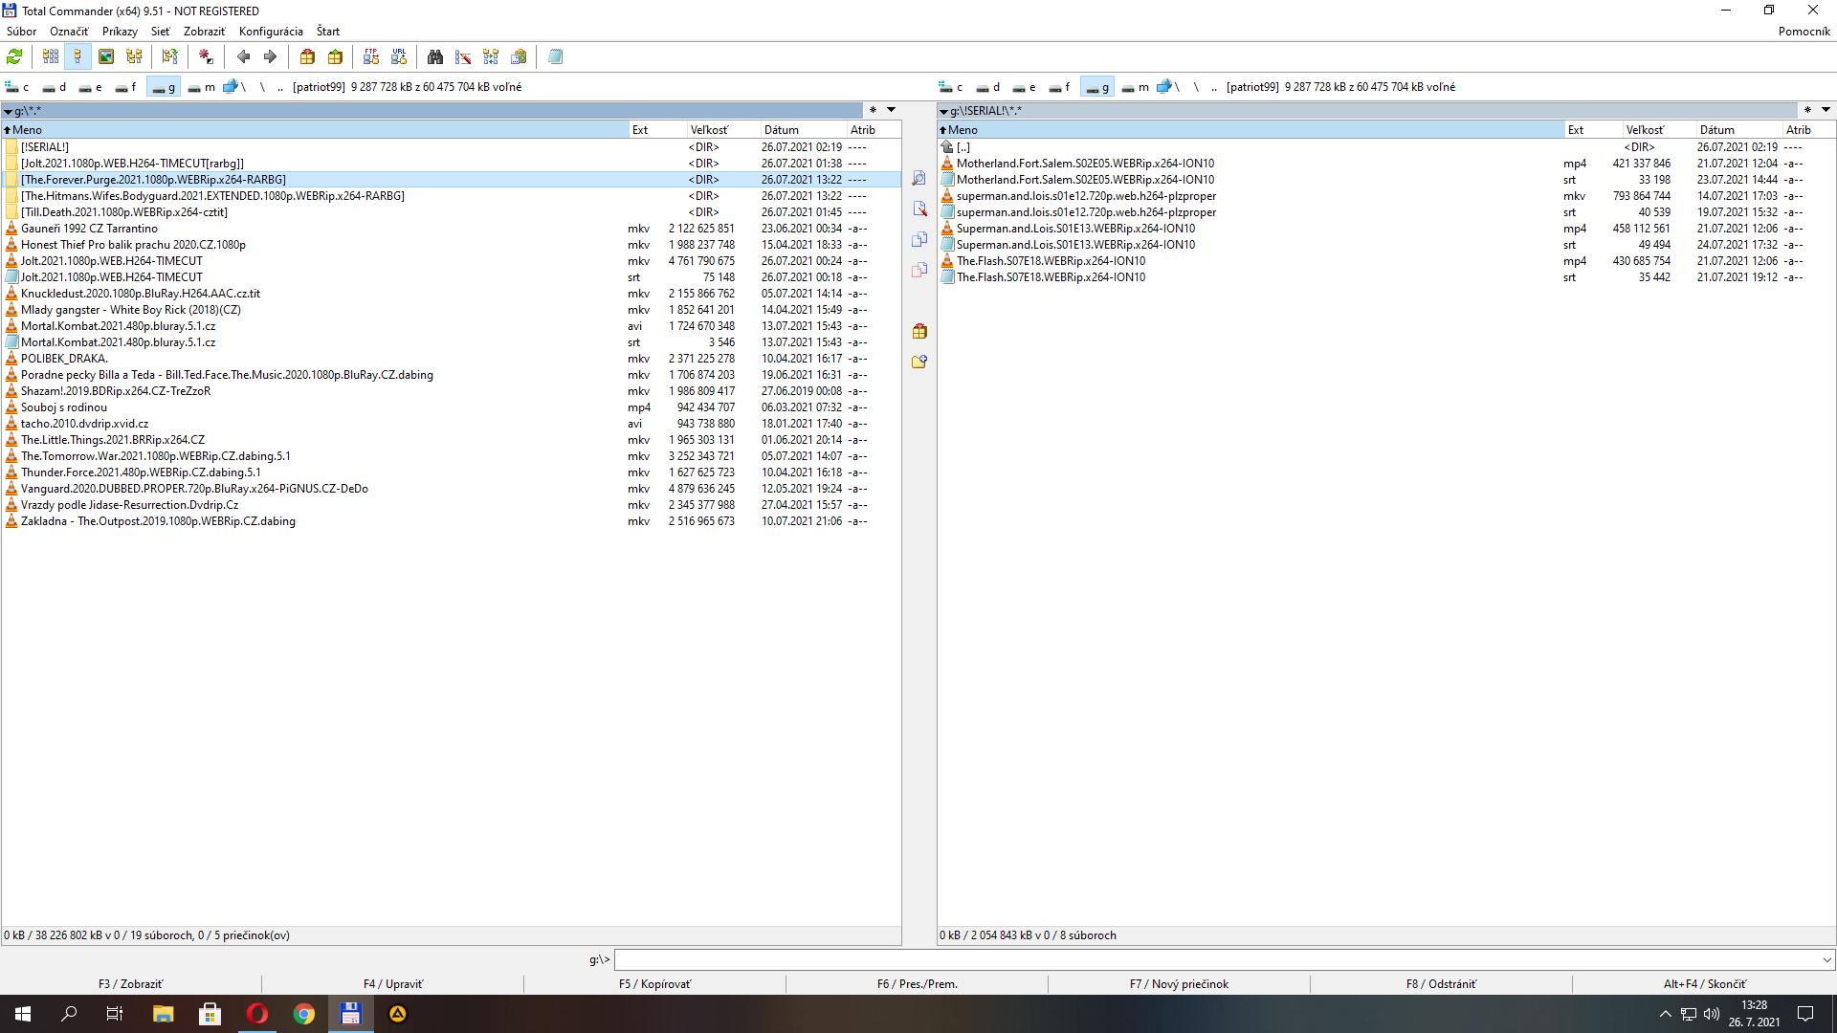Click the F6 / Pres./Prem. button
Image resolution: width=1837 pixels, height=1033 pixels.
coord(918,984)
